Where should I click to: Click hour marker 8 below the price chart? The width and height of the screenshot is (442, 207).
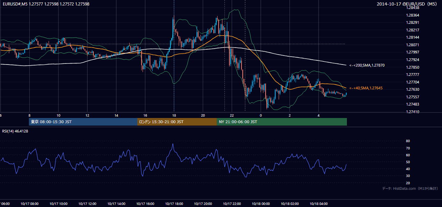point(29,116)
